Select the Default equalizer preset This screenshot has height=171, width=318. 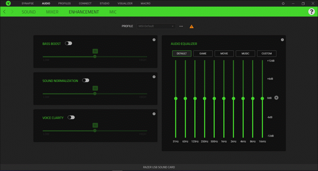[x=181, y=54]
